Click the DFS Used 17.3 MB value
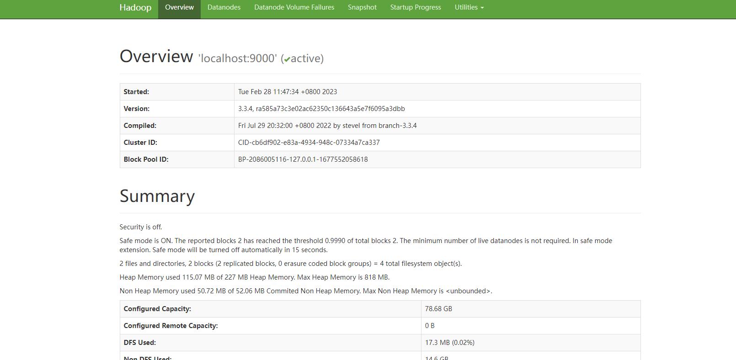This screenshot has width=736, height=360. click(x=449, y=343)
